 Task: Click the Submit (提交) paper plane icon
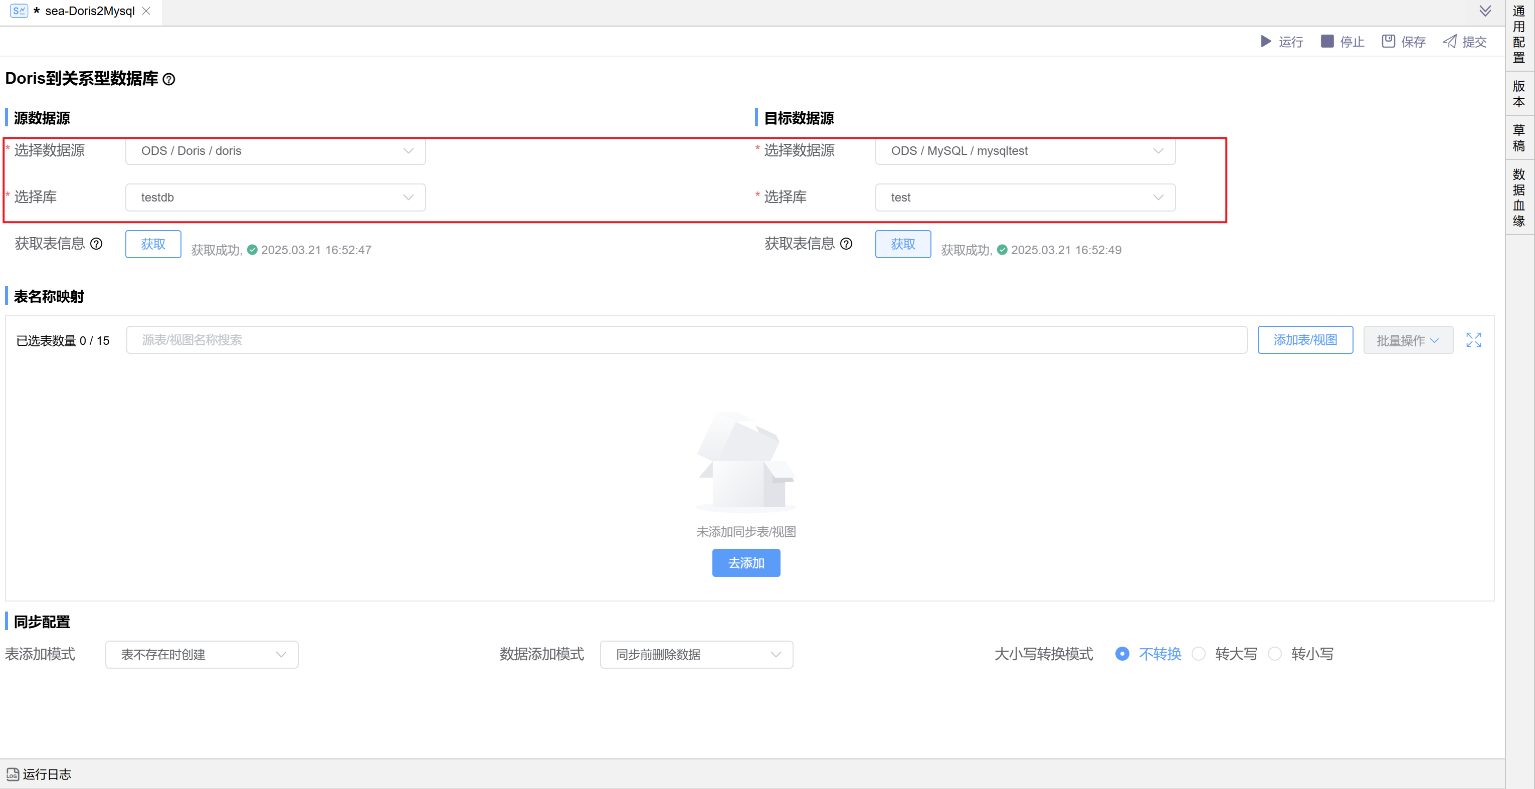(1449, 41)
